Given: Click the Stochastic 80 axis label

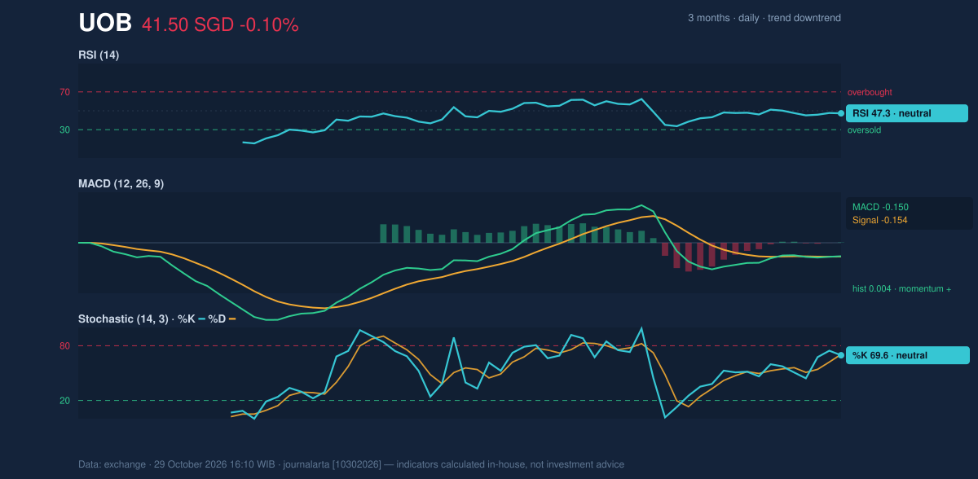Looking at the screenshot, I should (x=64, y=346).
